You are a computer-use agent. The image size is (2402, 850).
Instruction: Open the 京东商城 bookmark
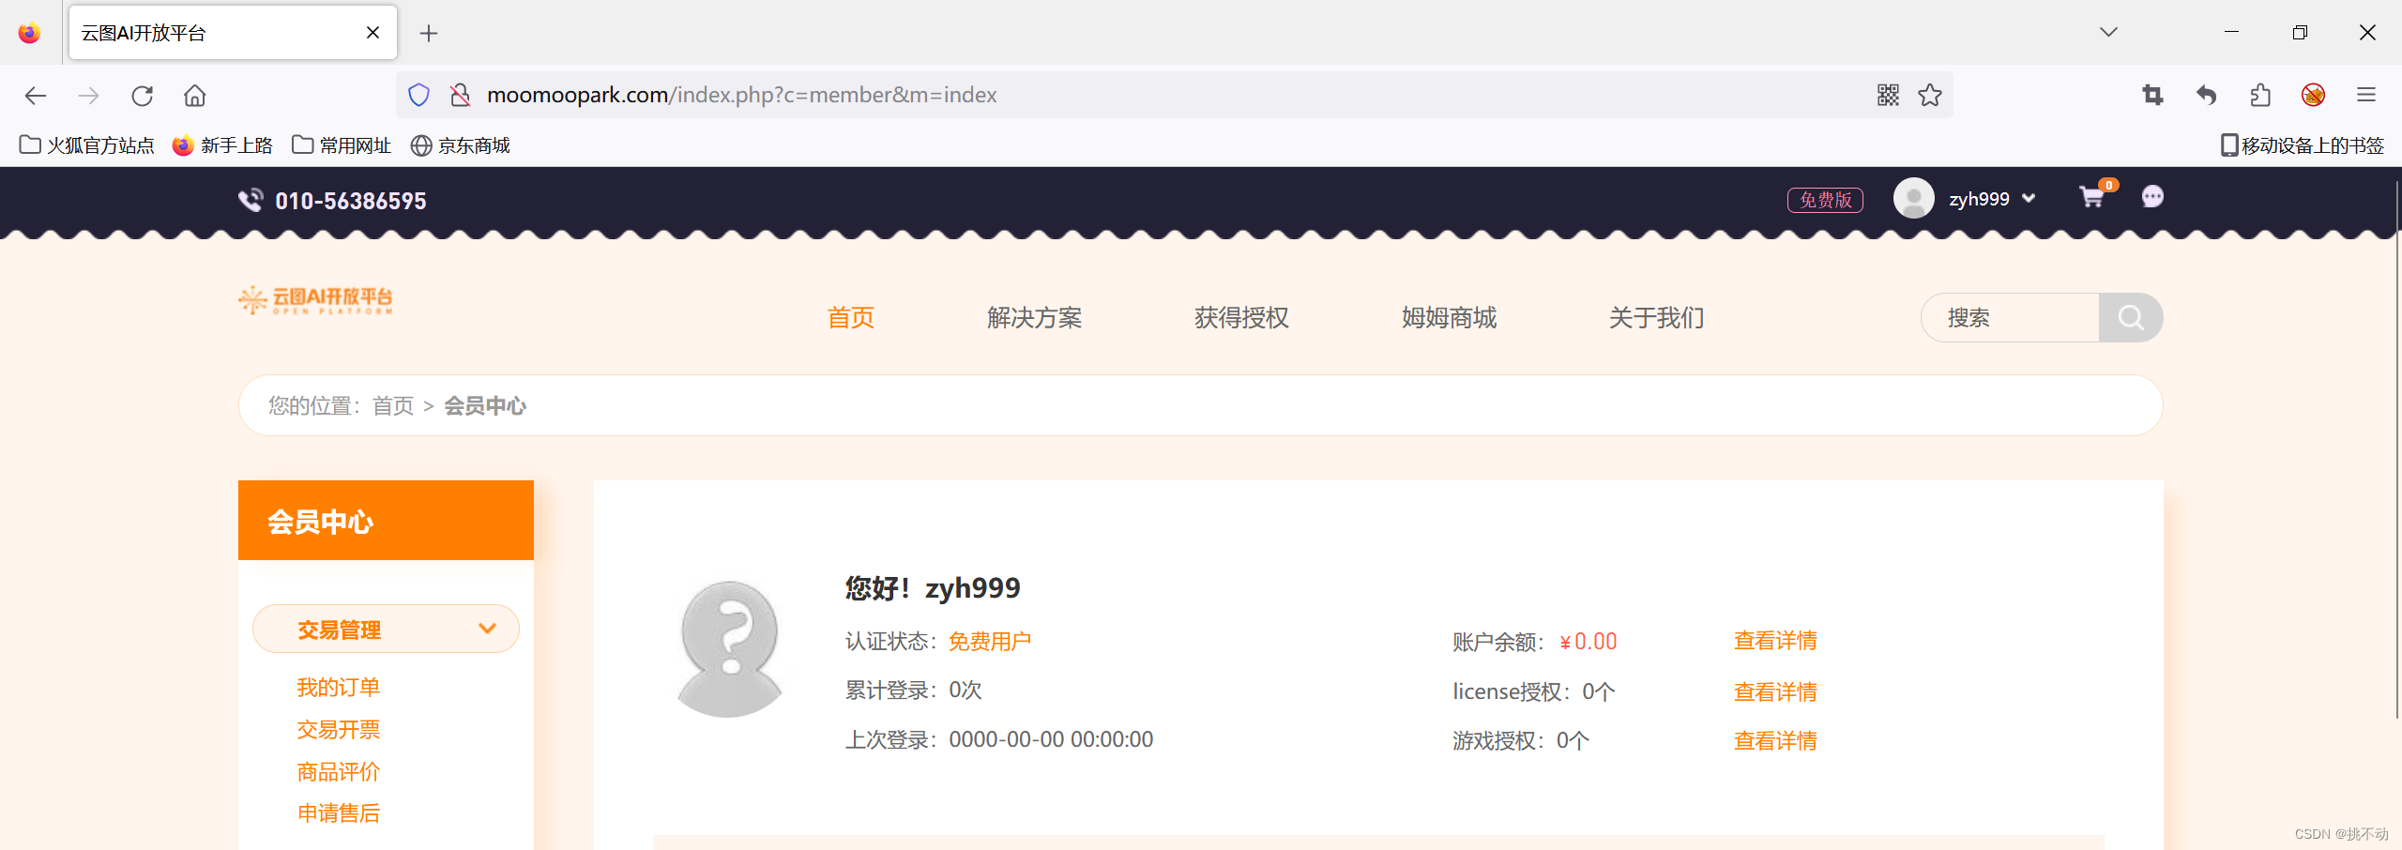(461, 145)
